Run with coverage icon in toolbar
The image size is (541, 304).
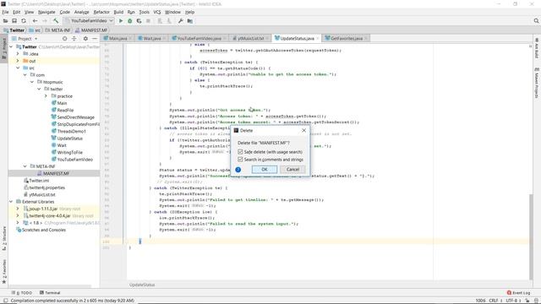pyautogui.click(x=139, y=21)
